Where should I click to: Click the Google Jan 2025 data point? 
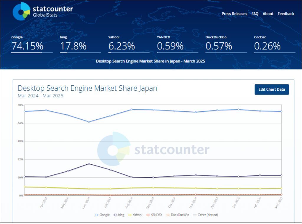tap(239, 109)
